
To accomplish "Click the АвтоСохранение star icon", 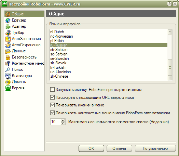I will coord(8,45).
